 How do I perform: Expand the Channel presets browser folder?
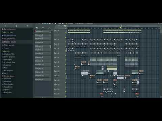[x=9, y=42]
